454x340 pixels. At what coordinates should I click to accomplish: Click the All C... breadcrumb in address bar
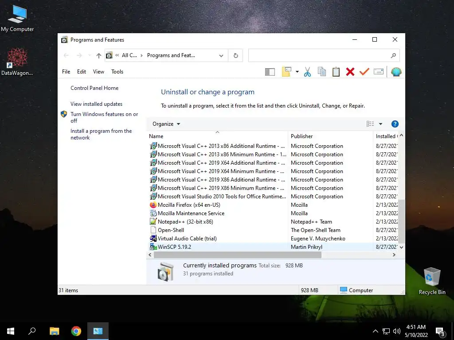pos(129,55)
